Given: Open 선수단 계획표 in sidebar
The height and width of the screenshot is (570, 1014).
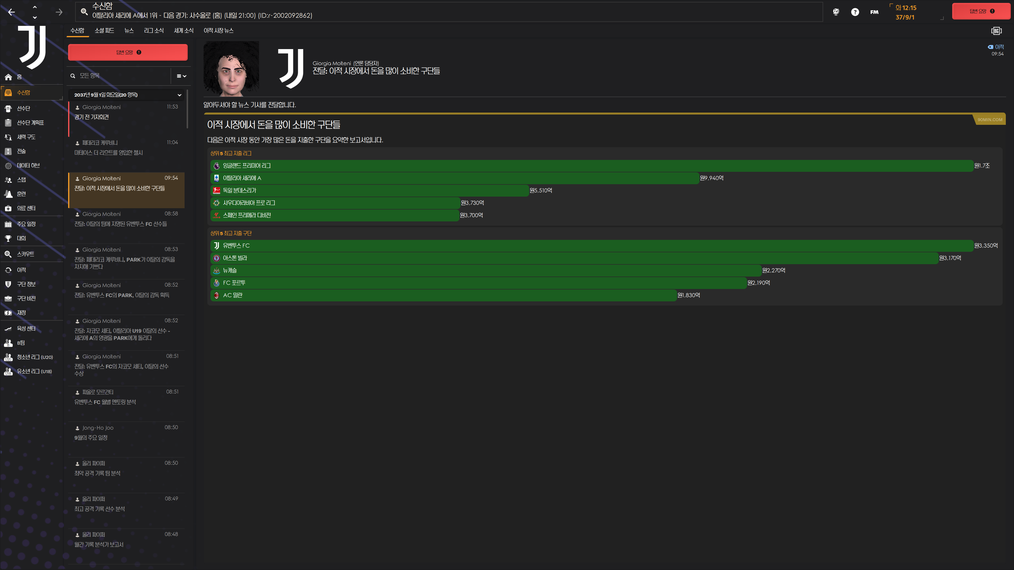Looking at the screenshot, I should point(31,123).
